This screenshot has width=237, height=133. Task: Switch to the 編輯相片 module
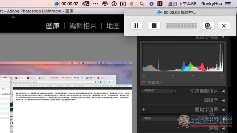coord(83,26)
